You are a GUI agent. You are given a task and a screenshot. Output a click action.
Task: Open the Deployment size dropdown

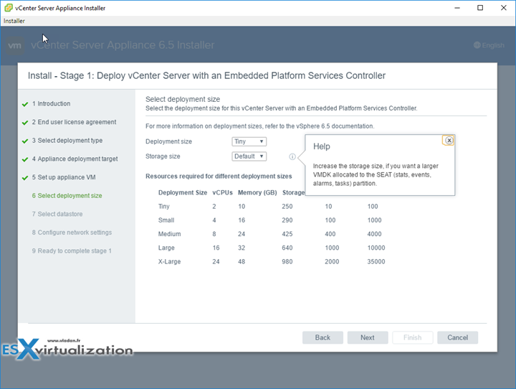[x=249, y=141]
